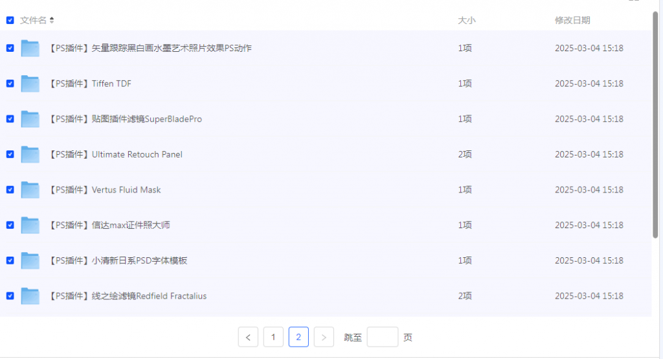Sort by file name using the arrows icon

click(x=52, y=20)
